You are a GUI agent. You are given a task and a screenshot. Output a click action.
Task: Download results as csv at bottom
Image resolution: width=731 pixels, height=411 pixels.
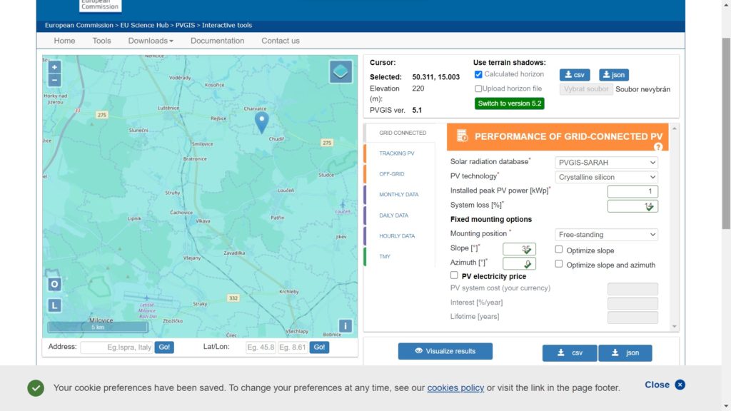click(570, 352)
